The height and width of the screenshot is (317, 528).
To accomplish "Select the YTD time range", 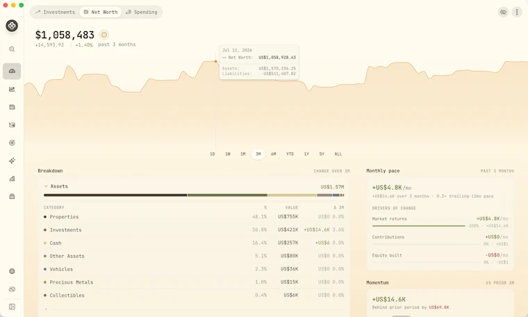I will tap(290, 154).
